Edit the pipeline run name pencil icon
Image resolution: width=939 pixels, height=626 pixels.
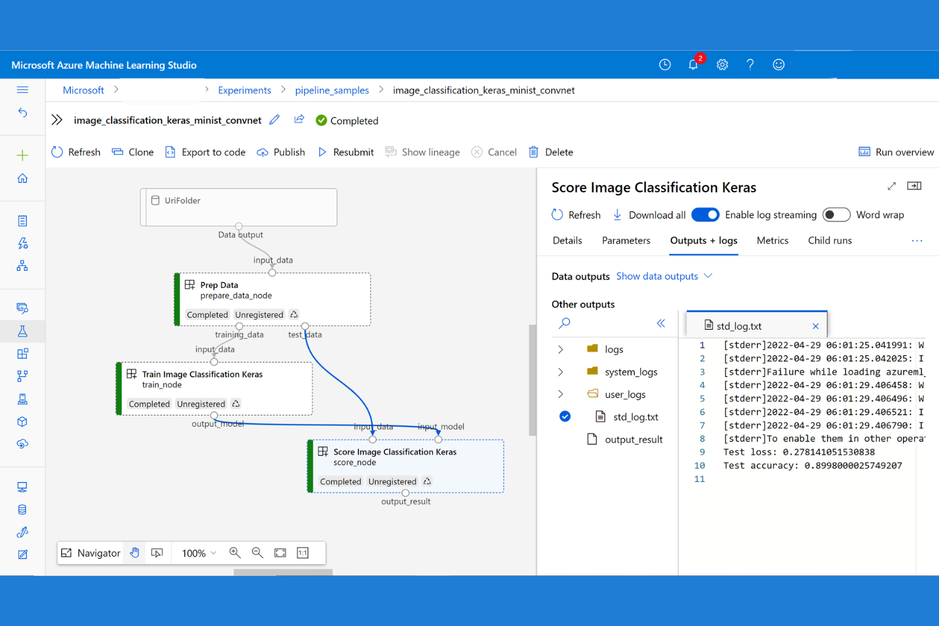[275, 120]
